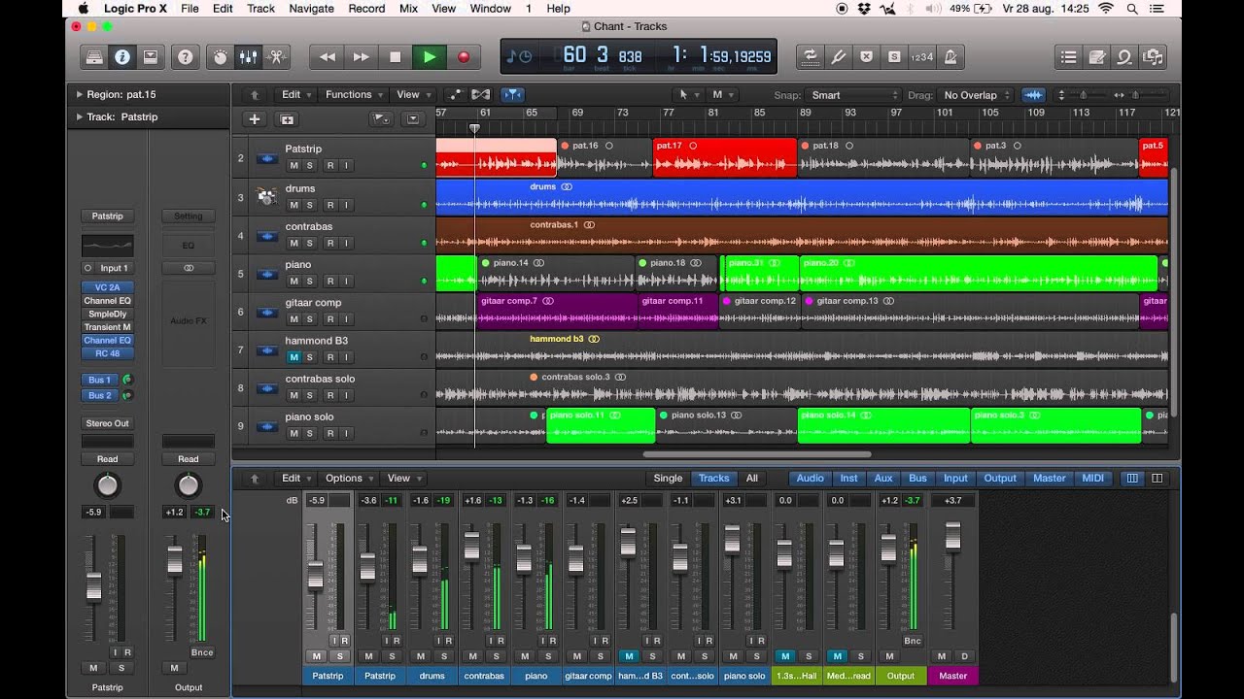The image size is (1244, 699).
Task: Open the Tracks area View dropdown
Action: click(x=413, y=95)
